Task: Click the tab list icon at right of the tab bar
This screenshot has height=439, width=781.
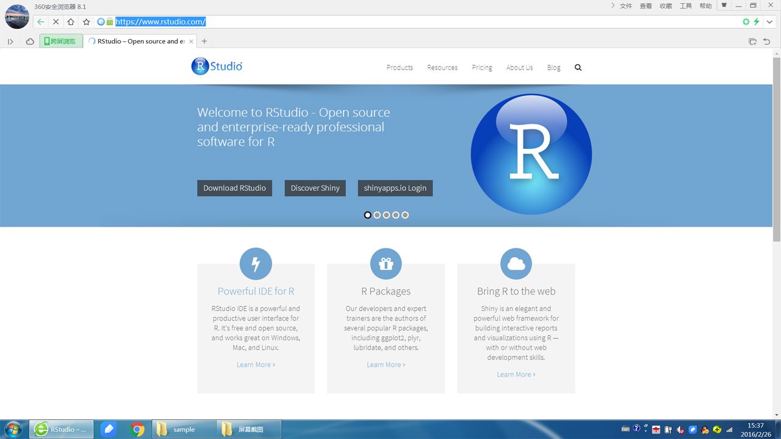Action: [x=752, y=41]
